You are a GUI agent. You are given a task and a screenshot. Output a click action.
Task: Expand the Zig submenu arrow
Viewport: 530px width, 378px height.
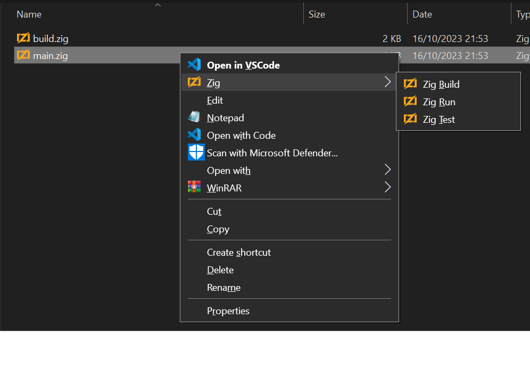(x=388, y=82)
